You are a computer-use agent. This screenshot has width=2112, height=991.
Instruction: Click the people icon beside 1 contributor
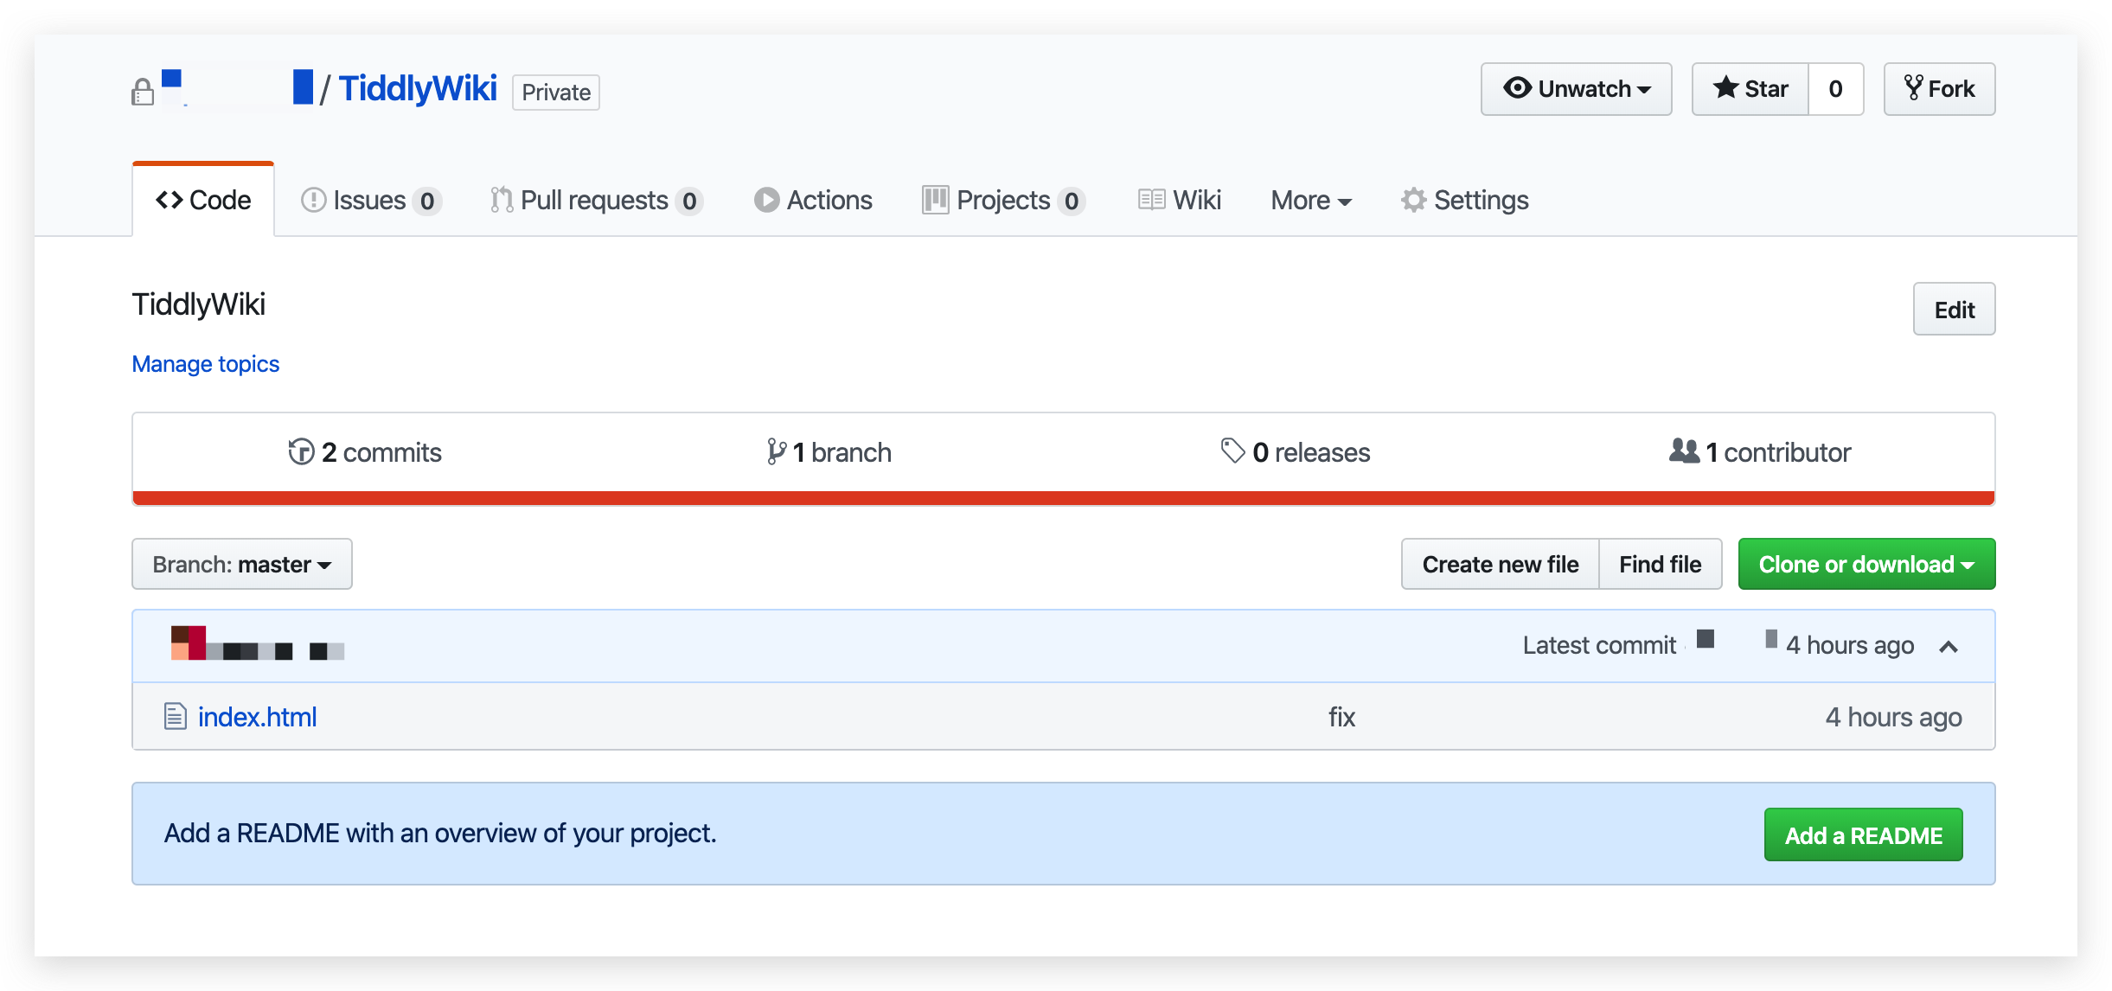pyautogui.click(x=1684, y=451)
